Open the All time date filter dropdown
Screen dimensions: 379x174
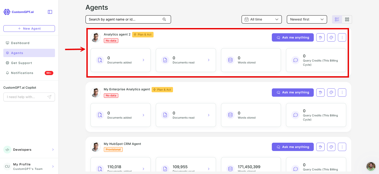coord(262,19)
